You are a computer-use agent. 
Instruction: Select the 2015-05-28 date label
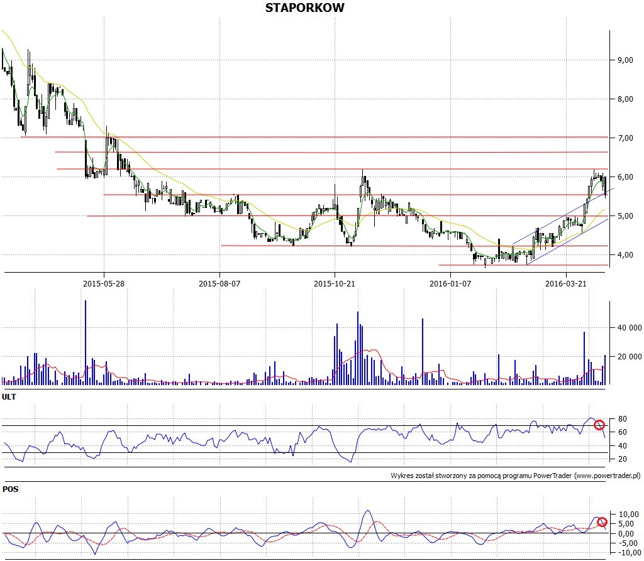tap(104, 283)
